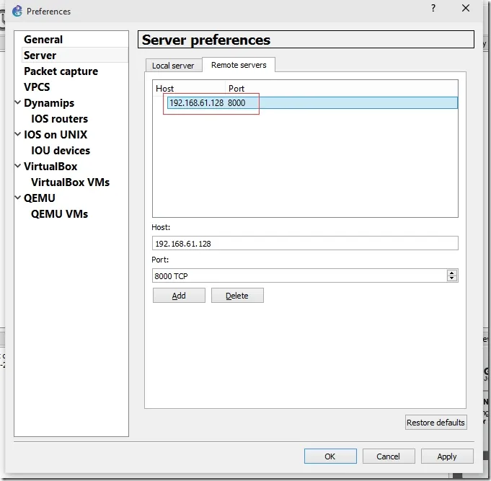Click the question mark help icon

coord(433,8)
